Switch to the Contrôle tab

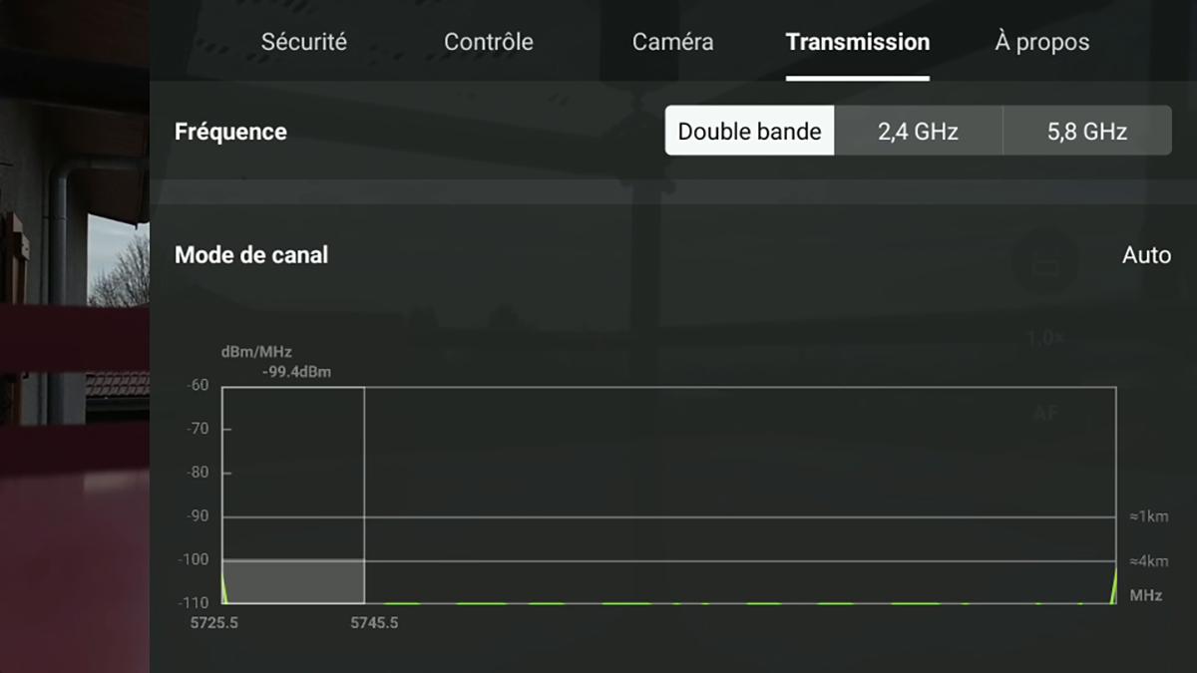click(489, 42)
